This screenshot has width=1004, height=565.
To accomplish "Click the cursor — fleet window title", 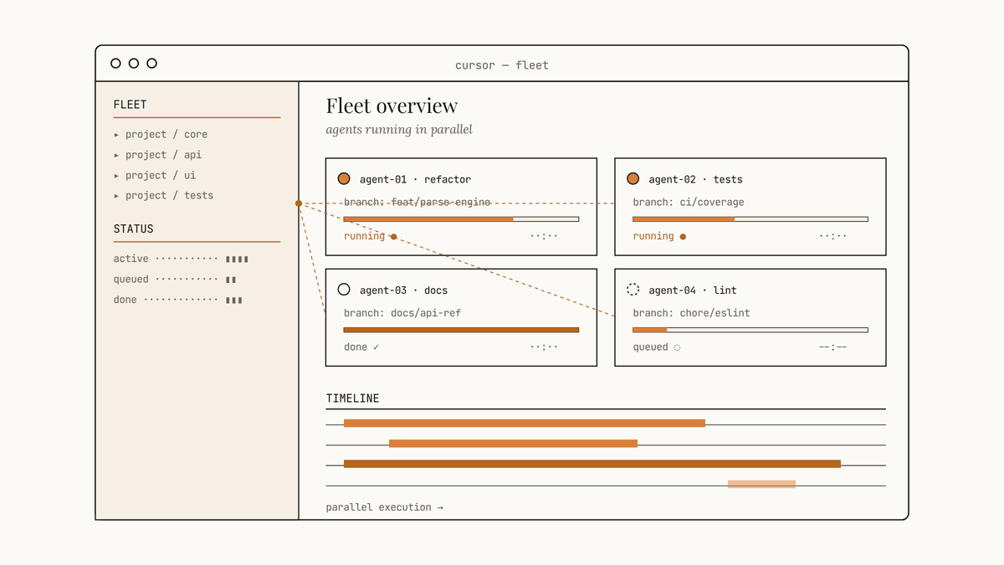I will tap(502, 65).
